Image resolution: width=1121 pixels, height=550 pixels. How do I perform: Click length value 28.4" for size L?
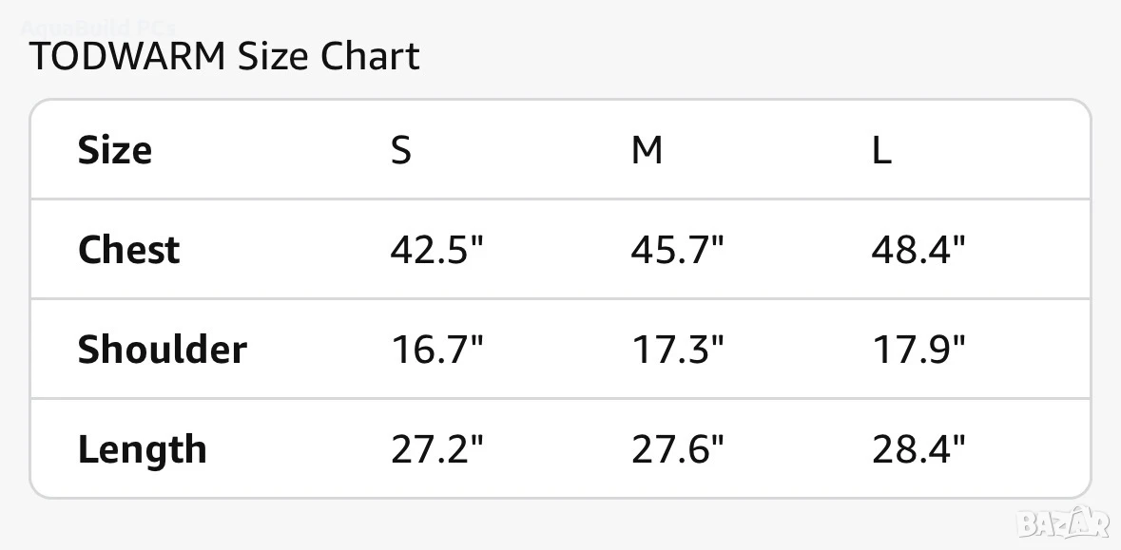918,450
